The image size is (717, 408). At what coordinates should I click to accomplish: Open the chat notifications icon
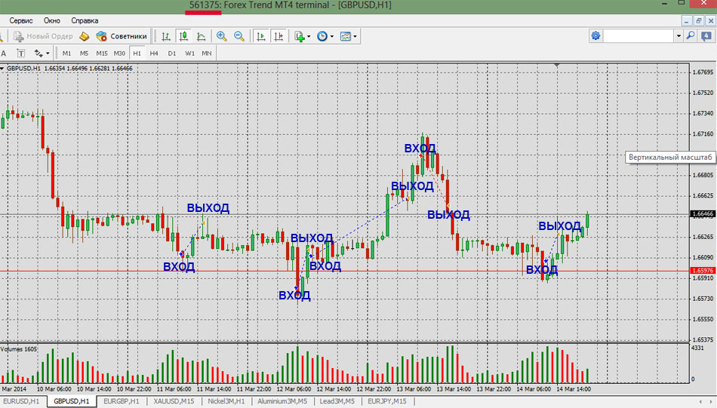pos(706,35)
